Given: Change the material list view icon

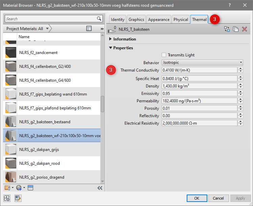Looking at the screenshot, I should coord(89,29).
